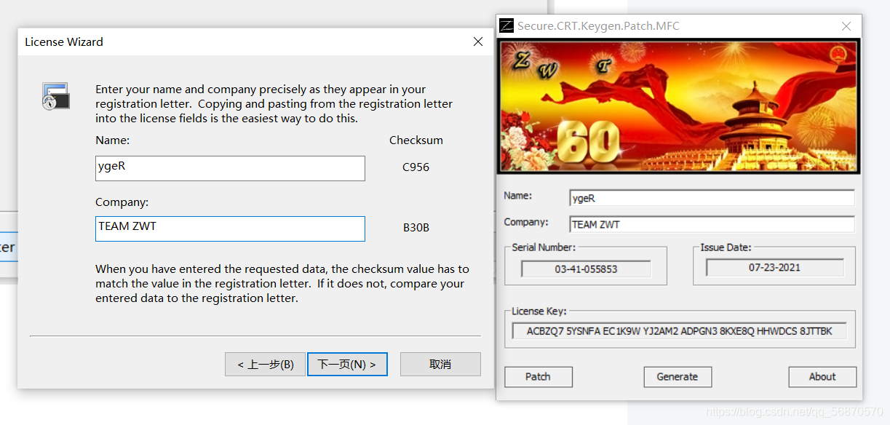
Task: Click the Name checksum value C956
Action: point(416,167)
